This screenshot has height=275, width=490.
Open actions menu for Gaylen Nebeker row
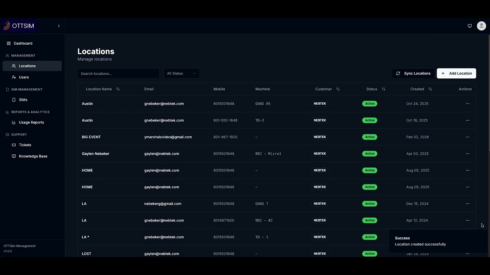(467, 154)
